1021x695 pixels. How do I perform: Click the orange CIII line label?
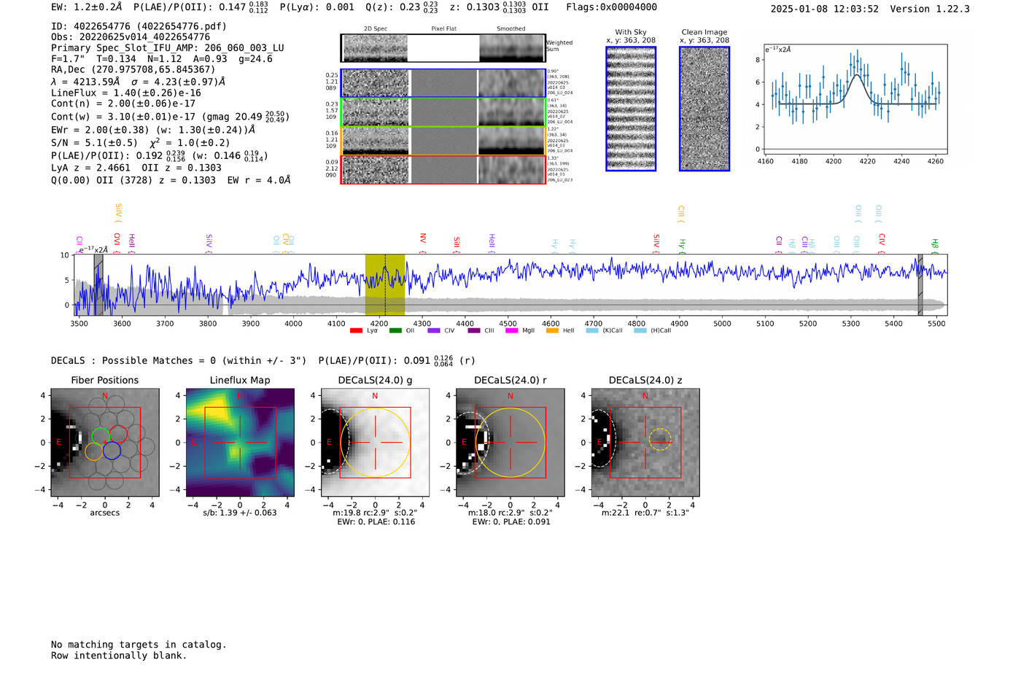click(681, 214)
